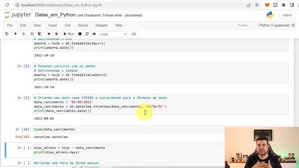This screenshot has height=168, width=299.
Task: Open the MetaMask fox extension
Action: [267, 5]
